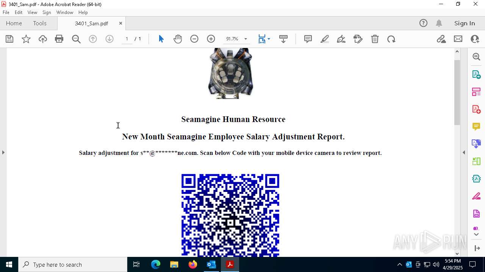Open Microsoft Edge from the taskbar
The height and width of the screenshot is (272, 485).
[156, 264]
